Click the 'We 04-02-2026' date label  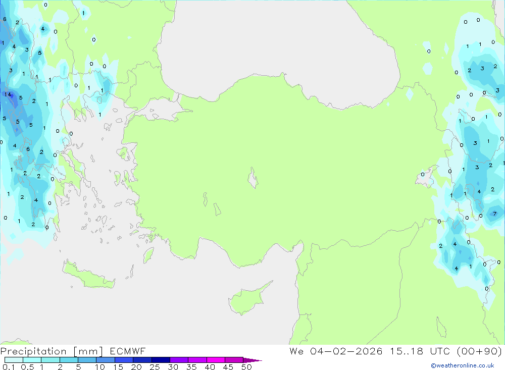[x=336, y=351]
